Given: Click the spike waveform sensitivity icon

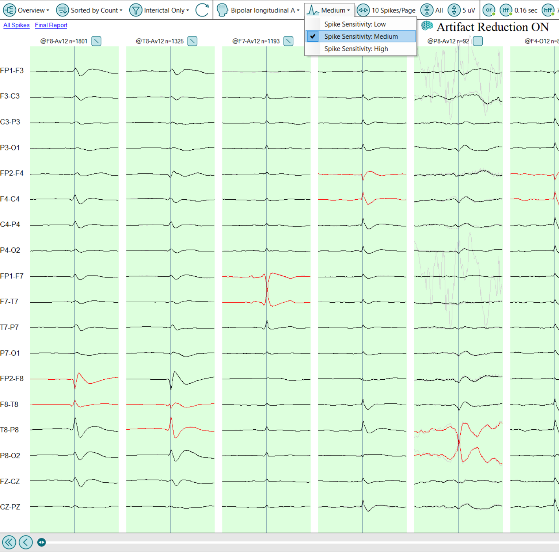Looking at the screenshot, I should [x=313, y=10].
